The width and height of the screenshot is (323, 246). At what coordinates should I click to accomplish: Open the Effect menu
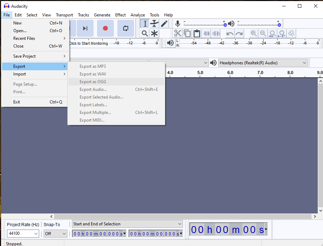[120, 15]
